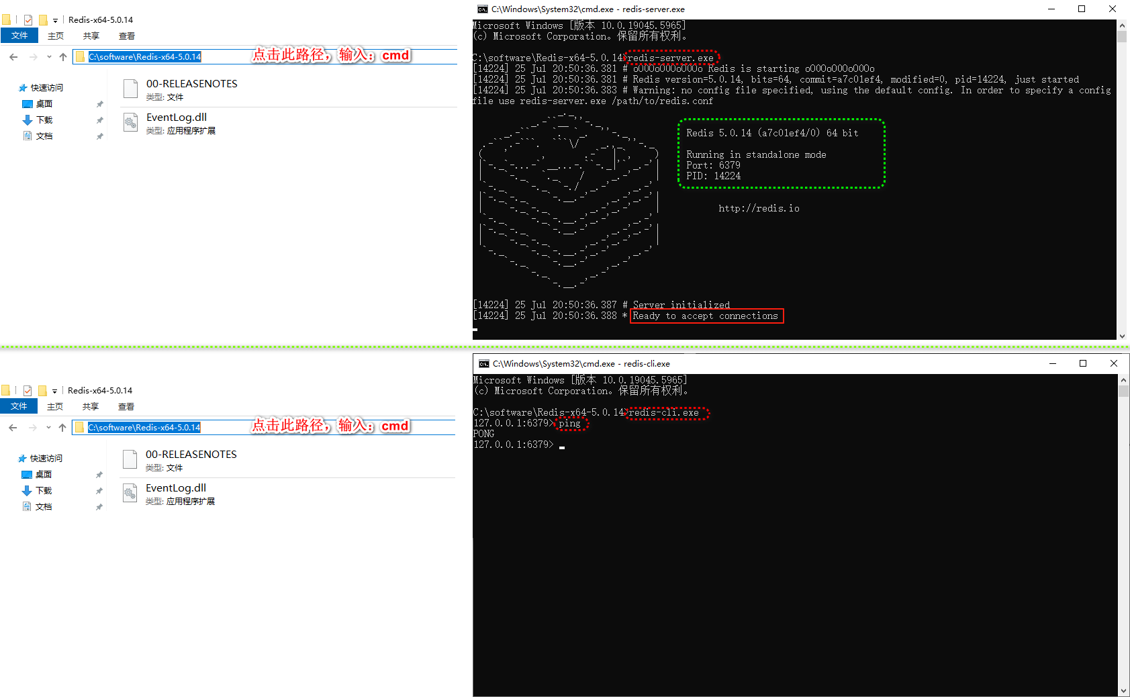Unpin 文档 from quick access
The image size is (1130, 697).
99,136
